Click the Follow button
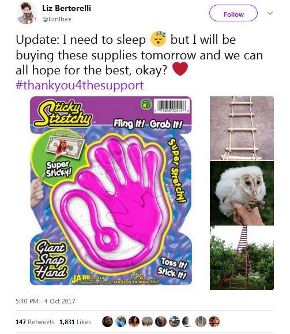The height and width of the screenshot is (334, 290). click(233, 13)
